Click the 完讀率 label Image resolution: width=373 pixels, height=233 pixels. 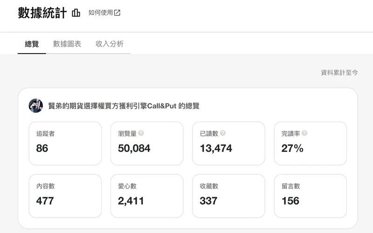[290, 134]
